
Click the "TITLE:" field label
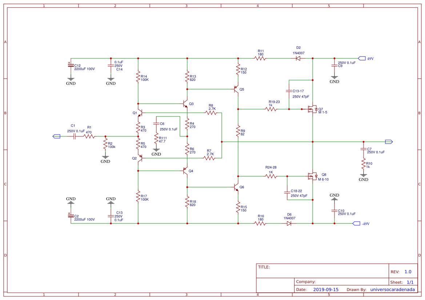(x=264, y=267)
